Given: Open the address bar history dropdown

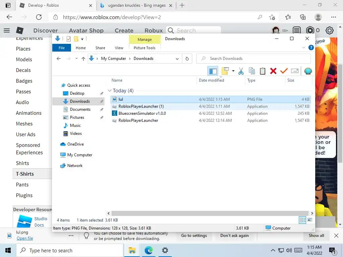Looking at the screenshot, I should point(177,59).
